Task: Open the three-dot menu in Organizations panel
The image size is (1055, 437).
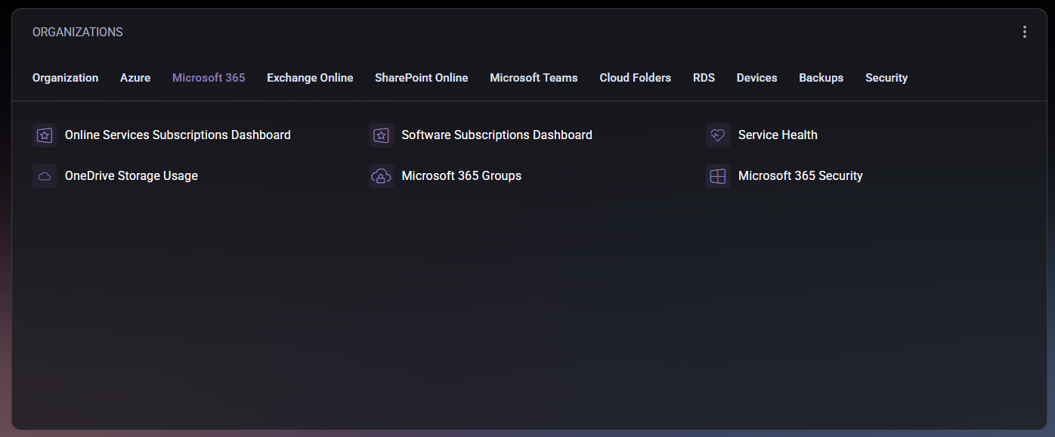Action: pos(1024,32)
